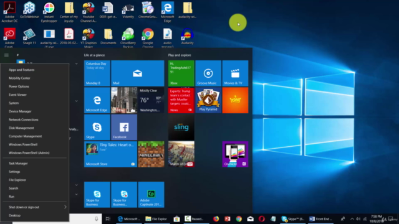
Task: Open Firefox from the taskbar
Action: click(x=216, y=218)
